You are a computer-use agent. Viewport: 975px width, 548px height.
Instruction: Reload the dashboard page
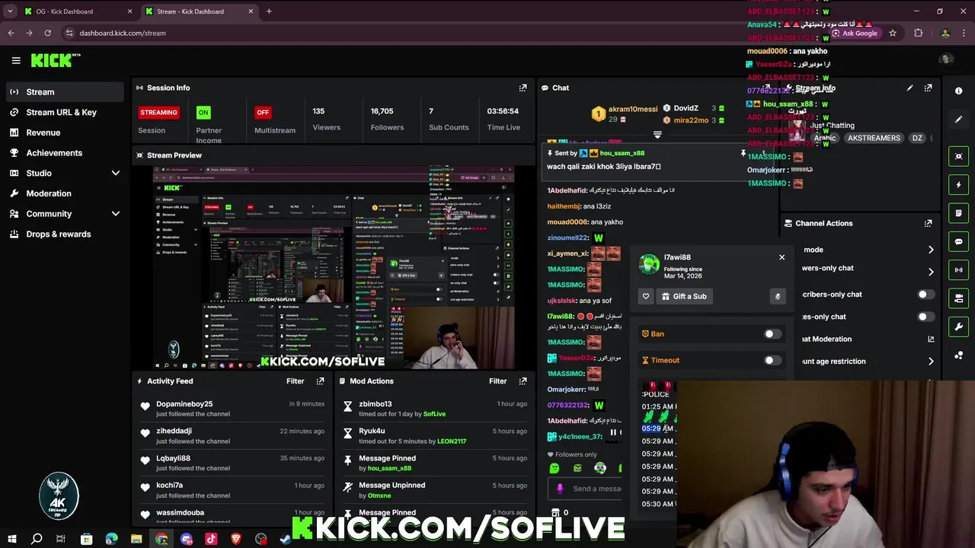click(47, 33)
